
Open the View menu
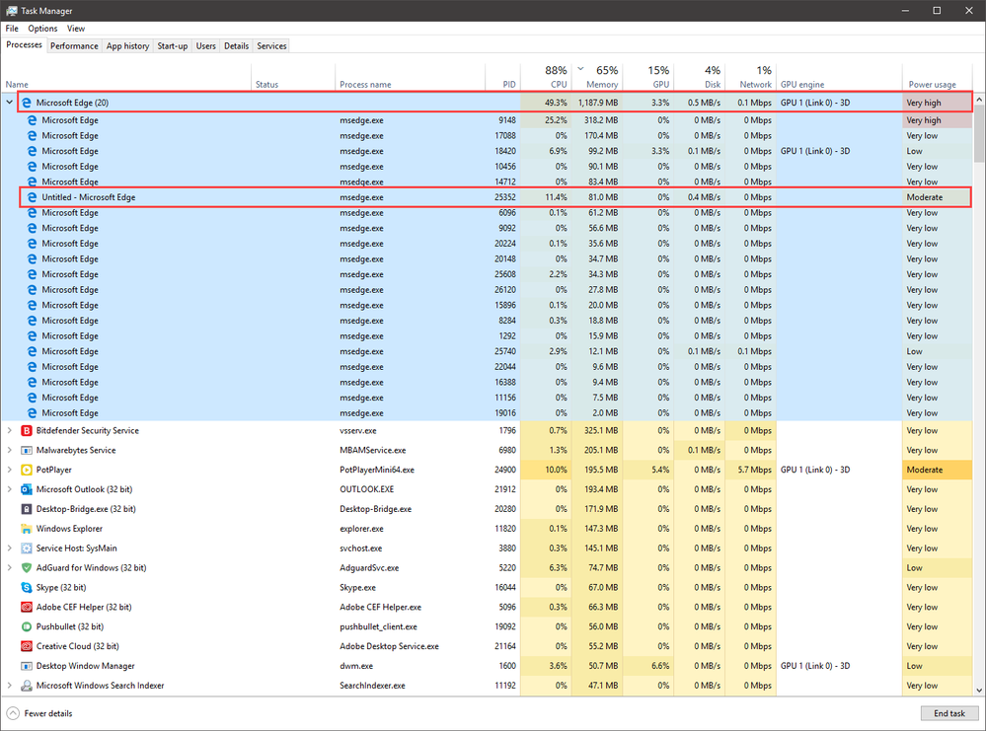[76, 29]
